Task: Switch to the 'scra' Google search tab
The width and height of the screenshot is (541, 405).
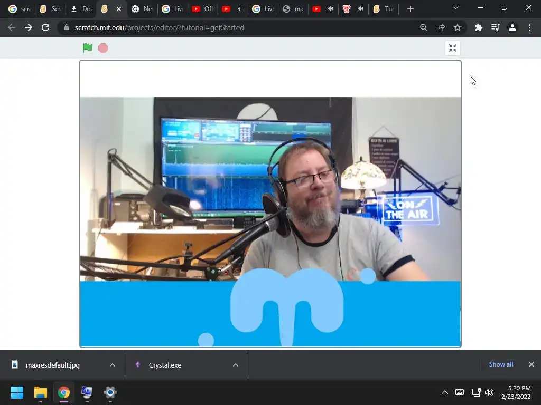Action: pos(20,9)
